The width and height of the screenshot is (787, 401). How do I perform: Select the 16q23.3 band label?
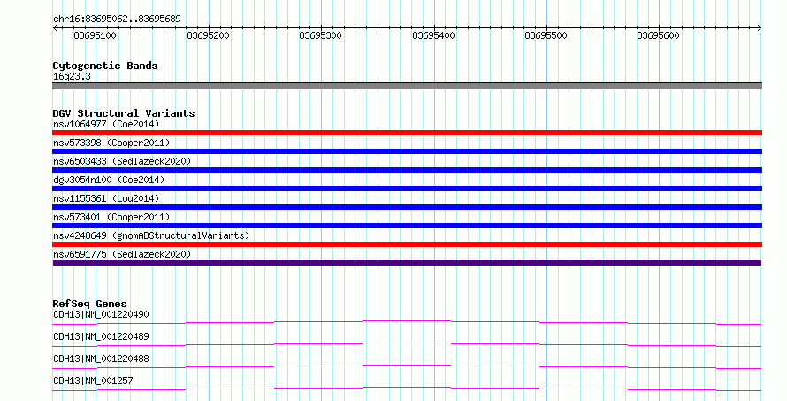(x=72, y=76)
